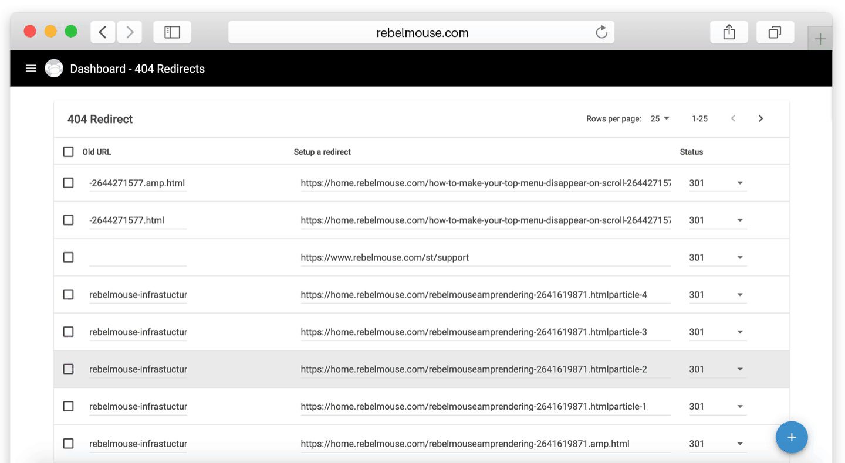This screenshot has height=463, width=845.
Task: Reload the page in the address bar
Action: coord(601,32)
